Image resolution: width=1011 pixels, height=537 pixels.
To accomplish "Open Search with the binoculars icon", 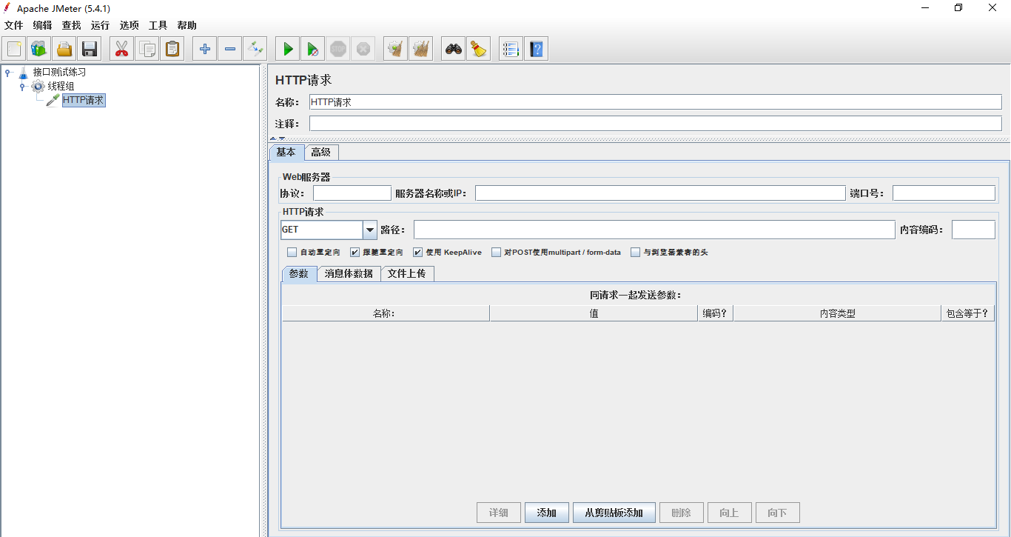I will pos(454,49).
